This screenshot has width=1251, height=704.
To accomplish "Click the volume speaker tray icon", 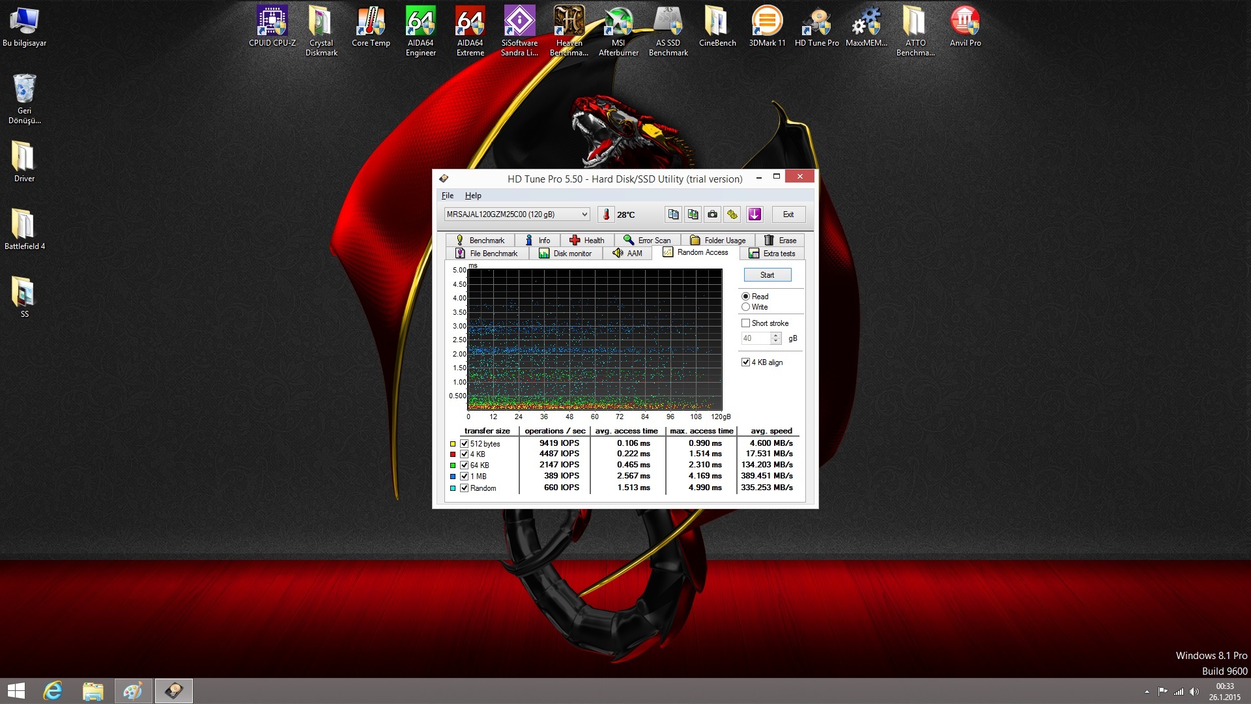I will [x=1194, y=692].
